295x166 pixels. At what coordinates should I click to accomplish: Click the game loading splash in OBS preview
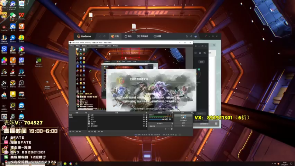point(151,90)
